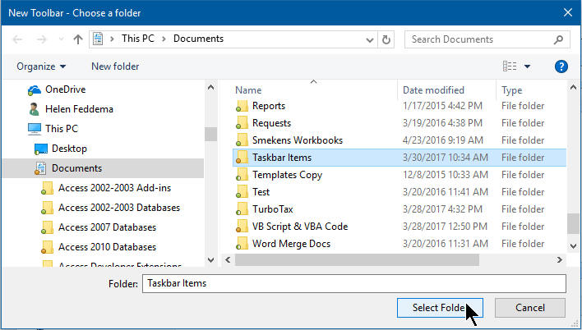Click the Smekens Workbooks folder icon

[242, 140]
